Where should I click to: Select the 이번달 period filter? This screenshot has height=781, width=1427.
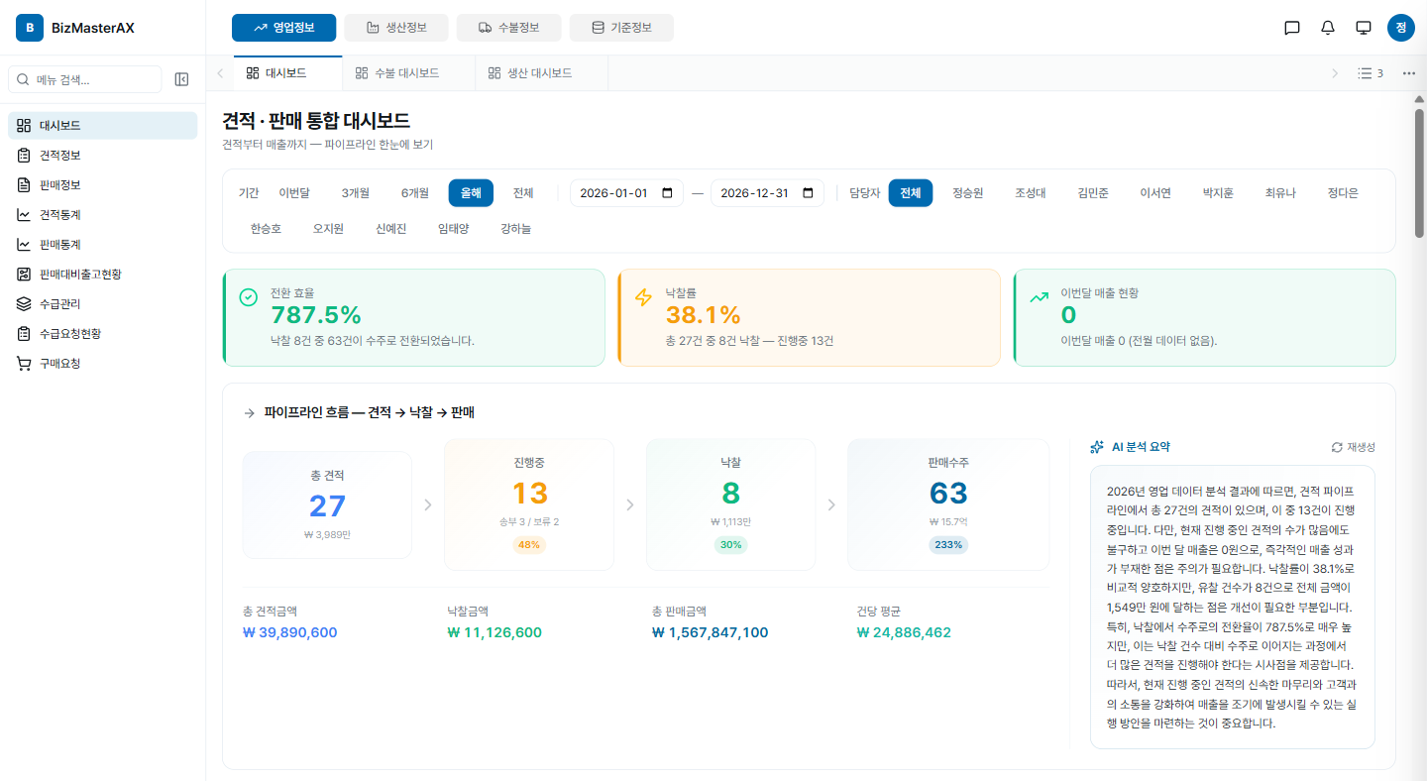pos(294,193)
